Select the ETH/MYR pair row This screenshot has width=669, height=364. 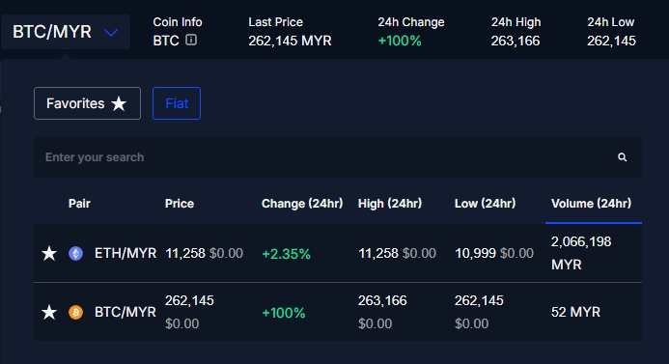click(x=338, y=253)
